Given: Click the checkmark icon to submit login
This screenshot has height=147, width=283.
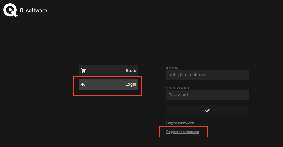Looking at the screenshot, I should 207,111.
